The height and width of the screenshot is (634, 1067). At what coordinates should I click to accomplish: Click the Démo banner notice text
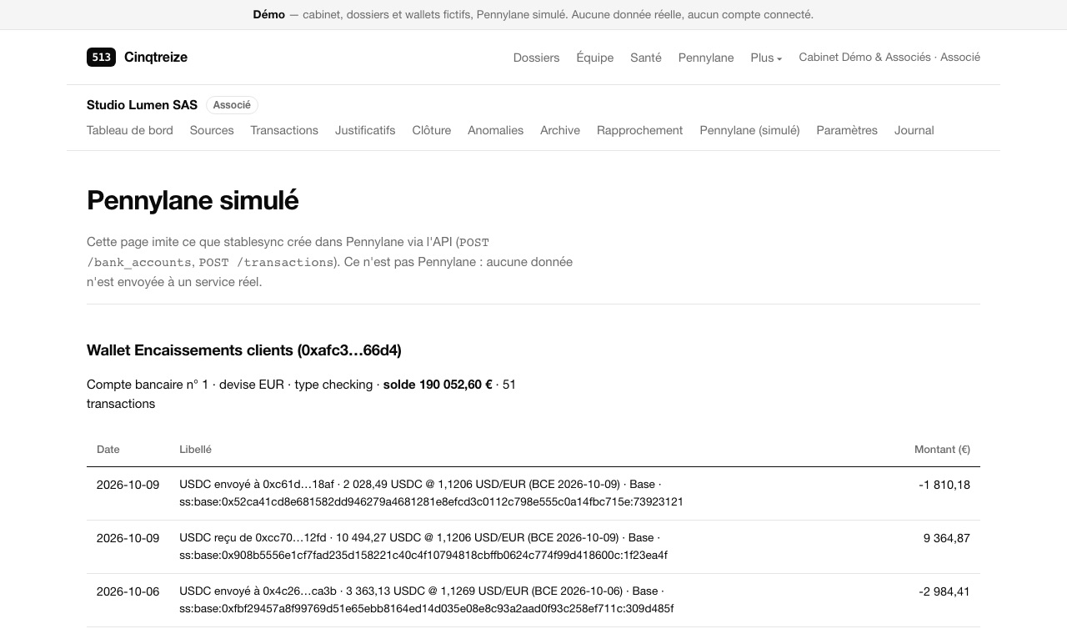[x=533, y=14]
